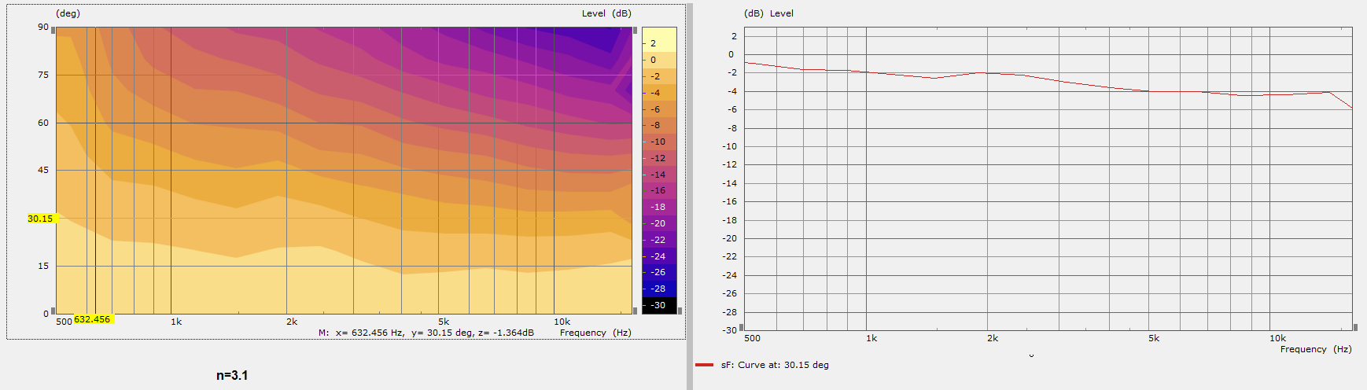Click the left frequency handle of level graph

[x=741, y=327]
